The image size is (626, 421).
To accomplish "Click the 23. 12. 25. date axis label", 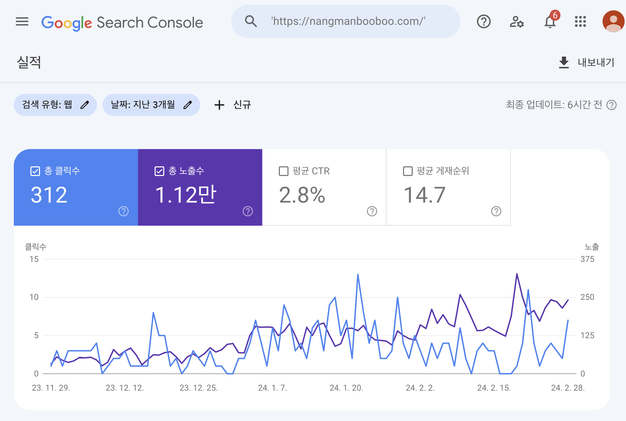I will pos(199,388).
